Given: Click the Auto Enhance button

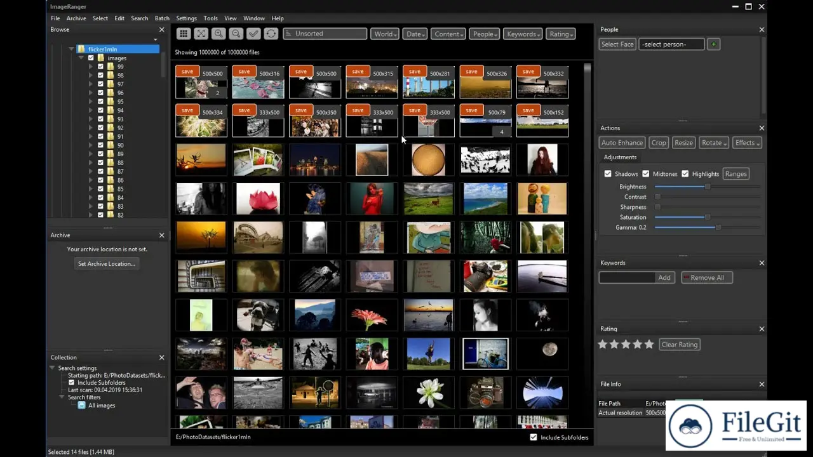Looking at the screenshot, I should [622, 143].
